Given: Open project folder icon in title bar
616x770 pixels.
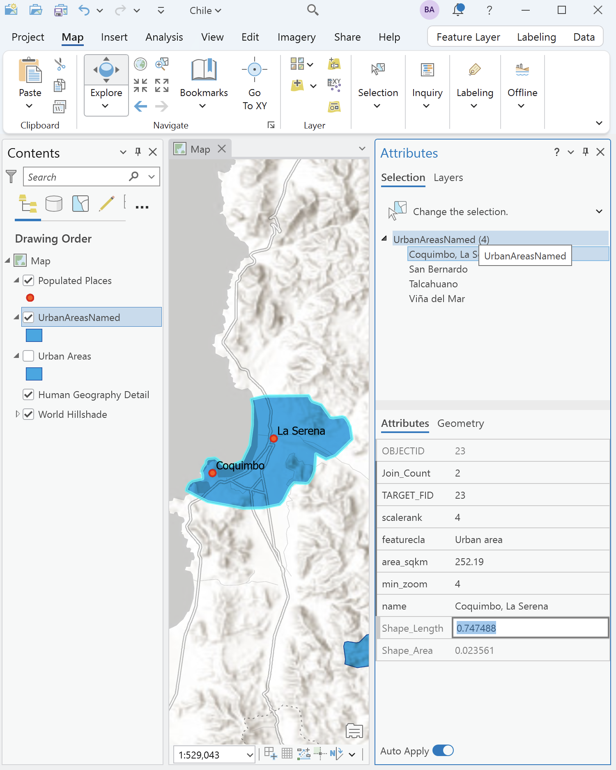Looking at the screenshot, I should (x=36, y=9).
